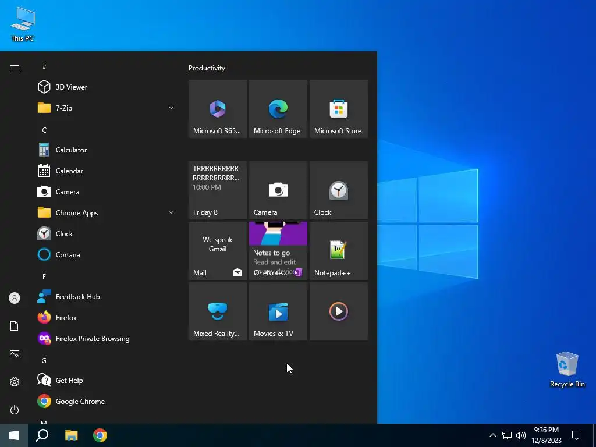The width and height of the screenshot is (596, 447).
Task: Show hidden icons in the system tray
Action: coord(492,435)
